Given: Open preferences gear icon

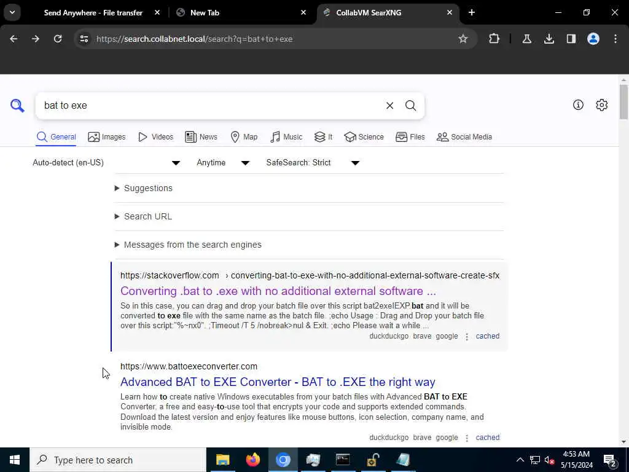Looking at the screenshot, I should pyautogui.click(x=601, y=104).
